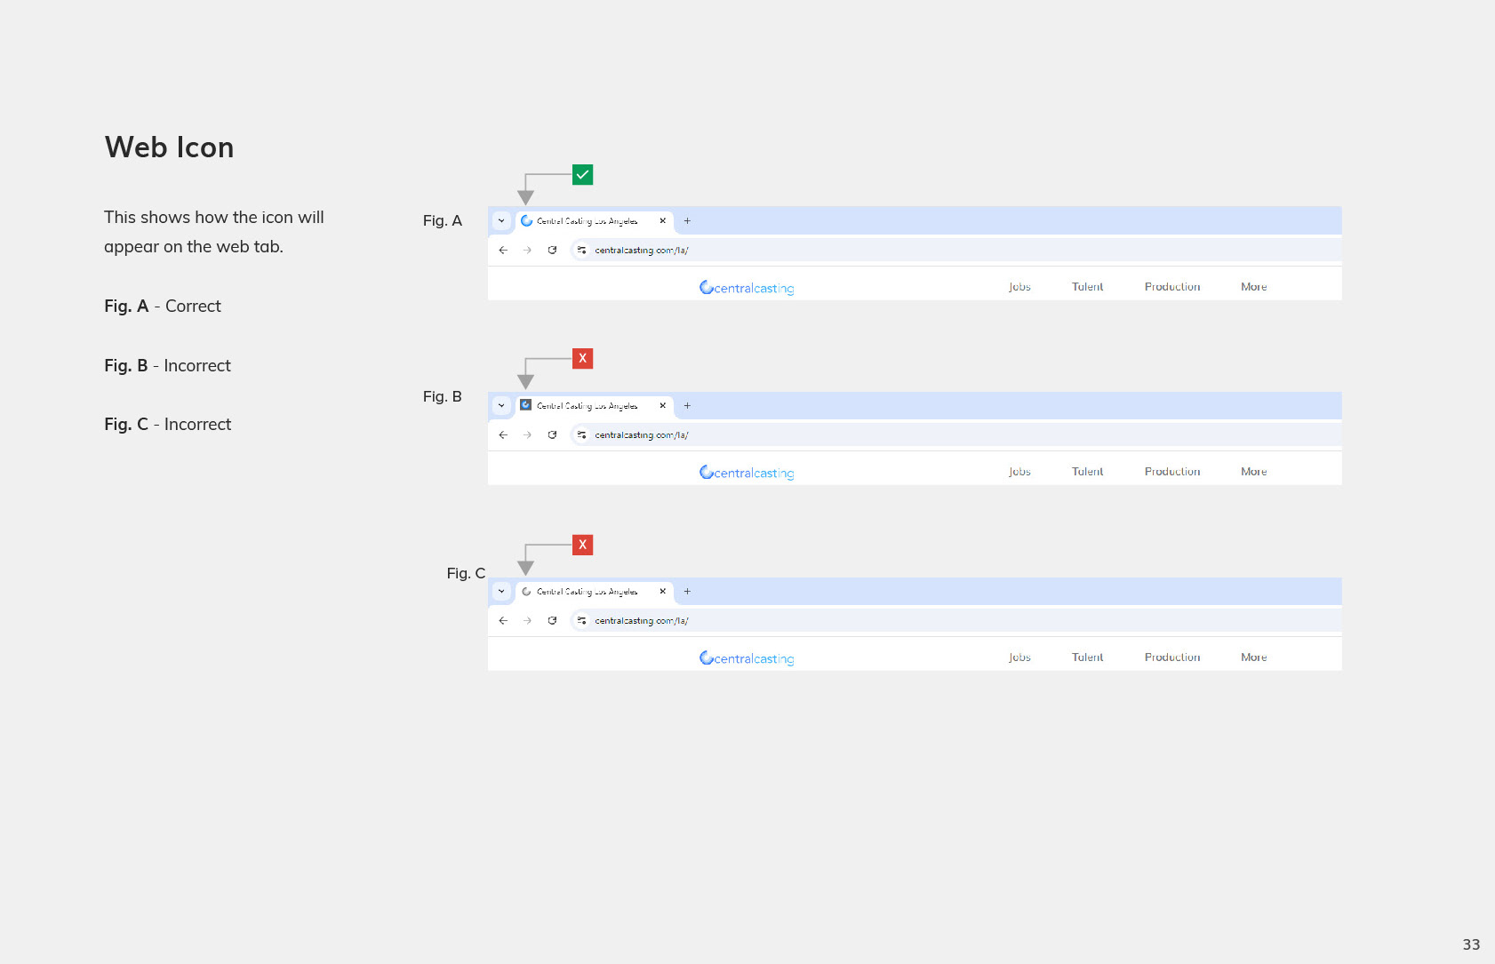Open the Talent menu in Fig. C page
1495x964 pixels.
(x=1088, y=657)
